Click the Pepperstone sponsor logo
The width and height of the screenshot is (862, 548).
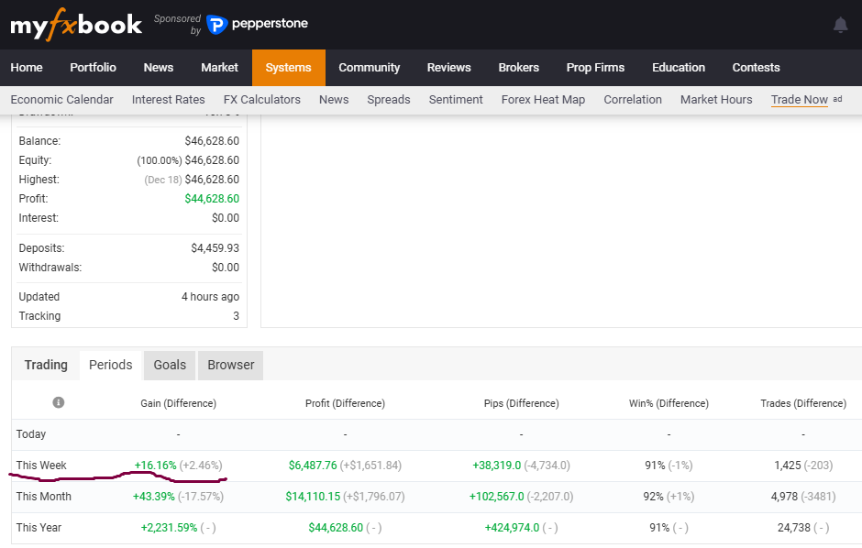pyautogui.click(x=257, y=24)
